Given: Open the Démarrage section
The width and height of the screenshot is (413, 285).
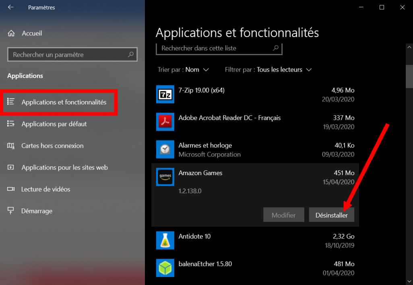Looking at the screenshot, I should pos(37,211).
